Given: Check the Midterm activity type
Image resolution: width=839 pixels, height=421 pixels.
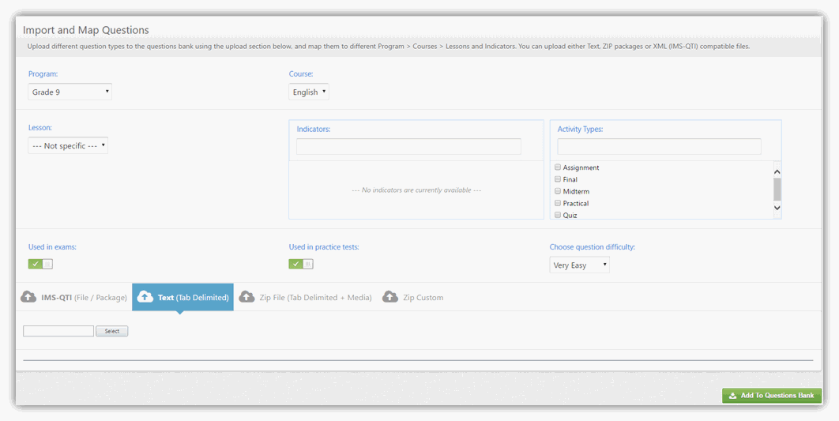Looking at the screenshot, I should 558,191.
